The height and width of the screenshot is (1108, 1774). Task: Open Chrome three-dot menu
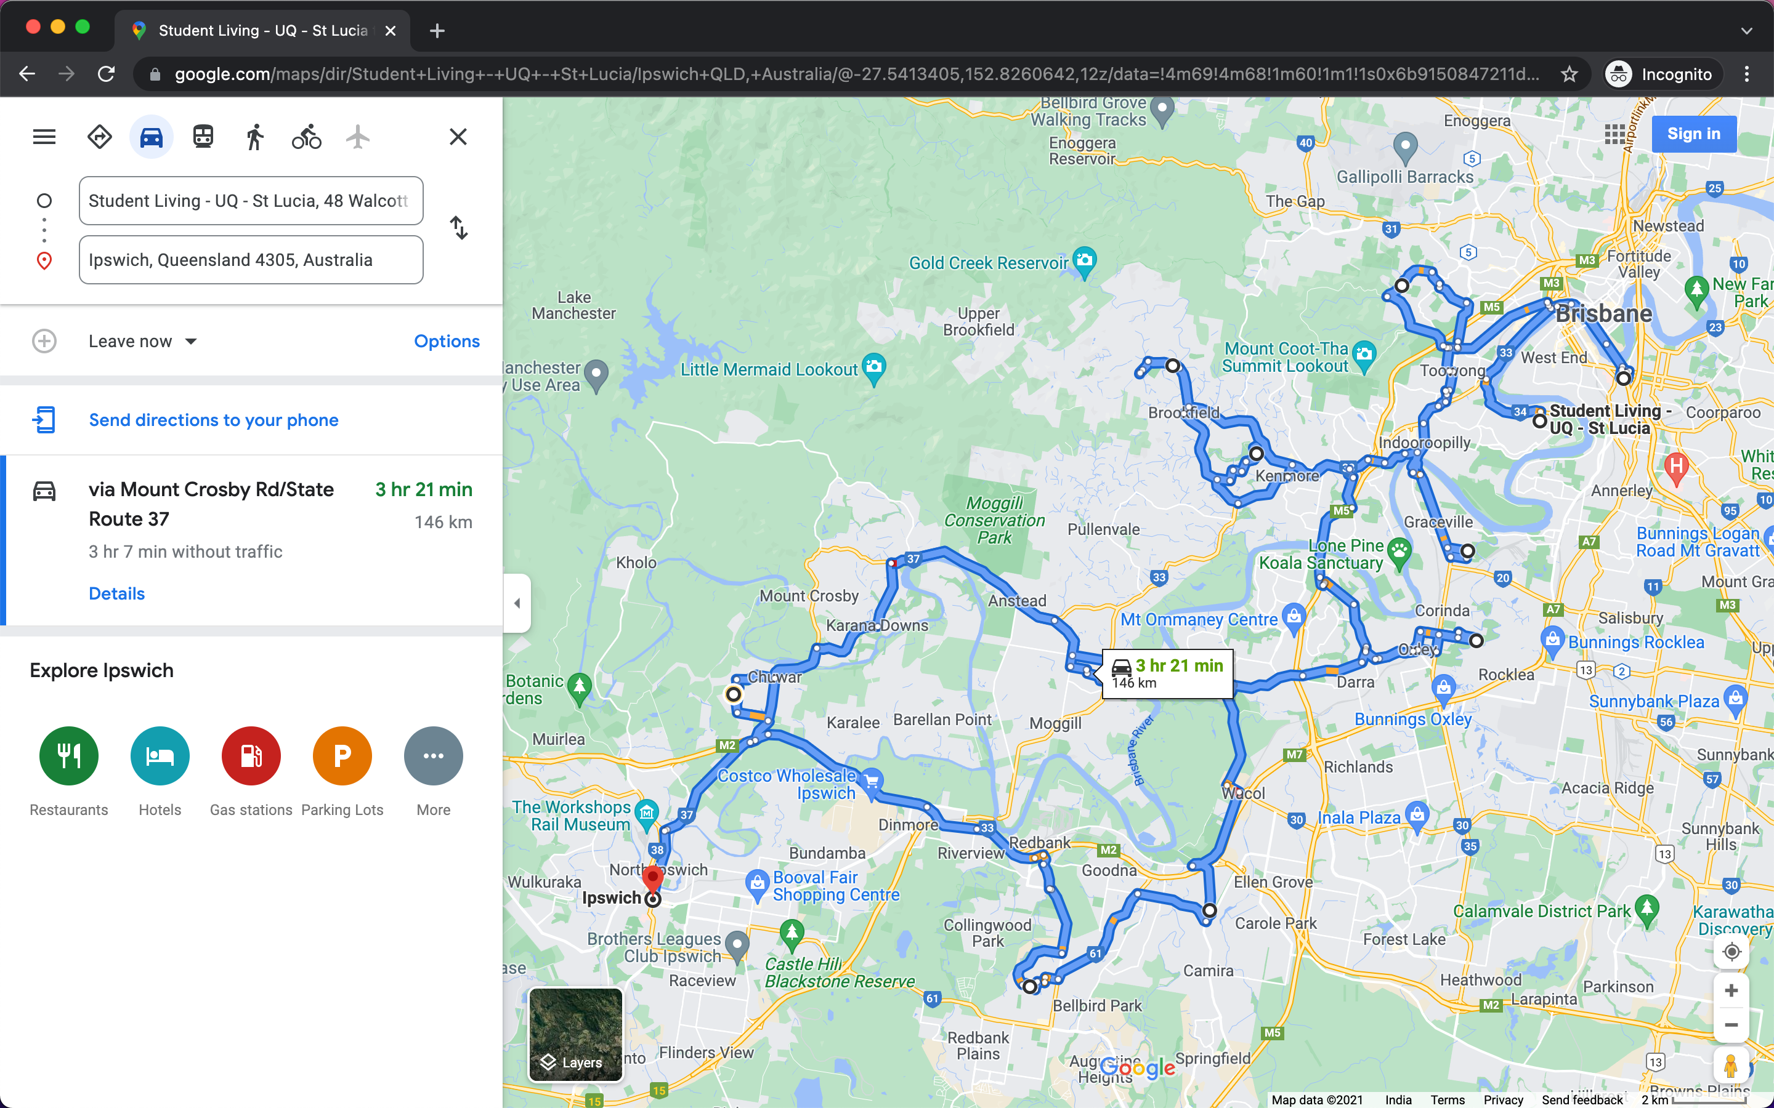click(x=1747, y=74)
